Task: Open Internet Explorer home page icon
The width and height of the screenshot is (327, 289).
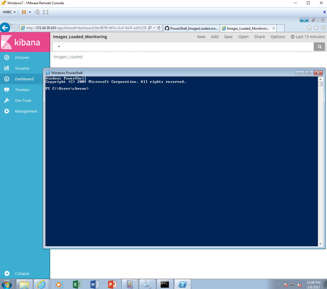Action: coord(309,28)
